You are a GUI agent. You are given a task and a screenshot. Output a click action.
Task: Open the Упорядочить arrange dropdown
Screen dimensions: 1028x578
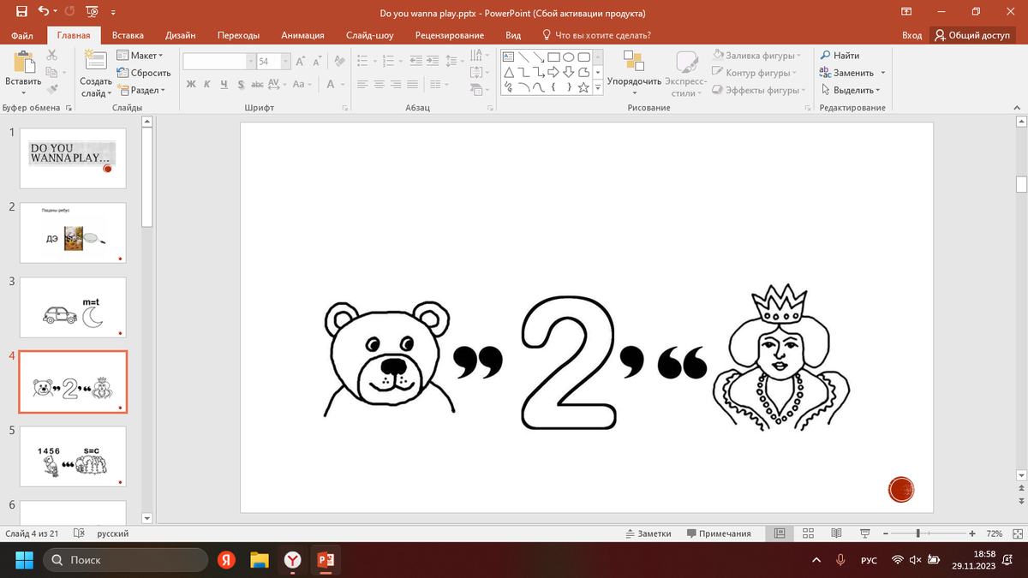tap(634, 72)
